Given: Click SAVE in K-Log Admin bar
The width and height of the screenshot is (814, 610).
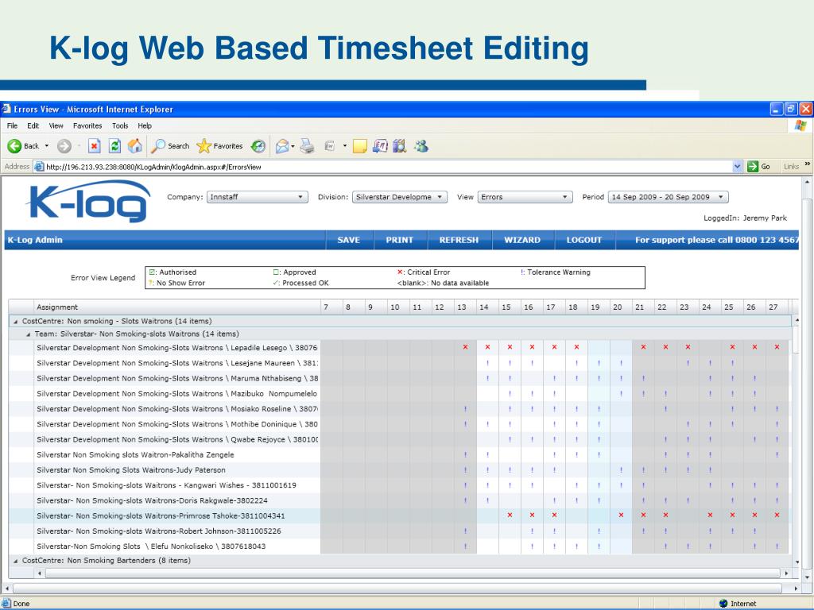Looking at the screenshot, I should (x=349, y=240).
